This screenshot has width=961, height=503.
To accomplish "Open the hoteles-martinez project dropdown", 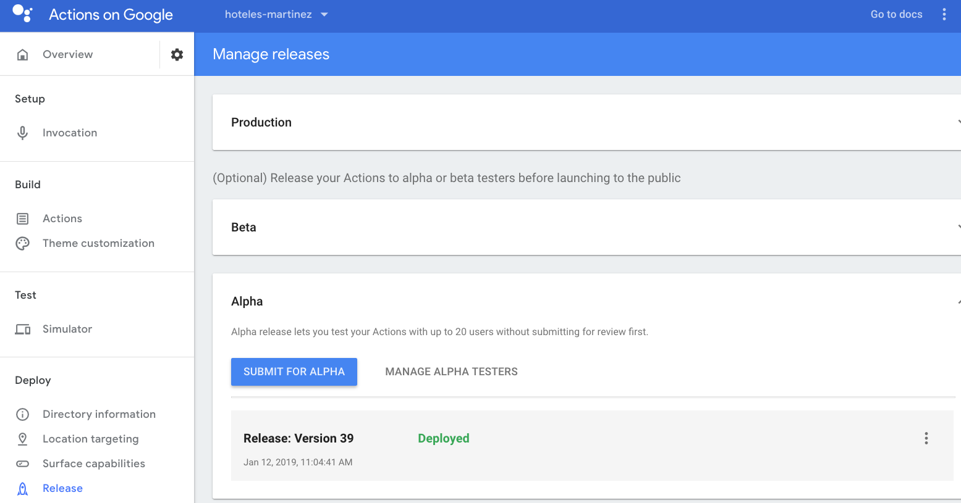I will 276,14.
